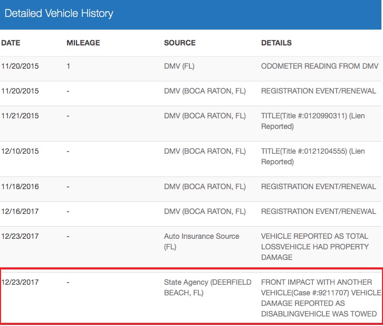
Task: Click the 11/18/2016 registration event/renewal details
Action: 319,187
